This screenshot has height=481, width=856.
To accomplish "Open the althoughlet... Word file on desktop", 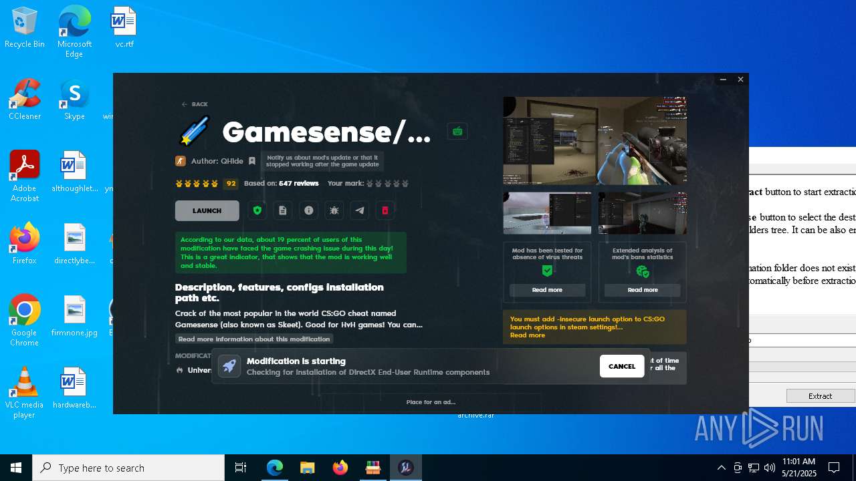I will point(74,172).
